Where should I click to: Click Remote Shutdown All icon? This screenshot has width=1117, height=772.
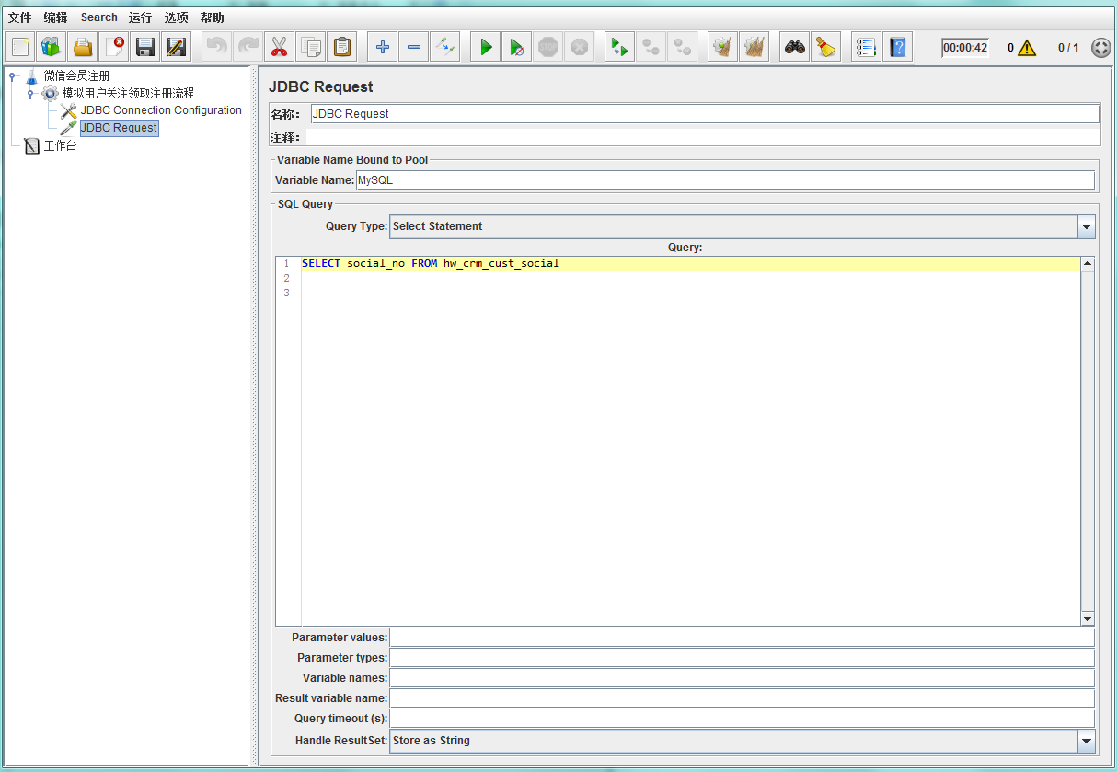[x=682, y=47]
